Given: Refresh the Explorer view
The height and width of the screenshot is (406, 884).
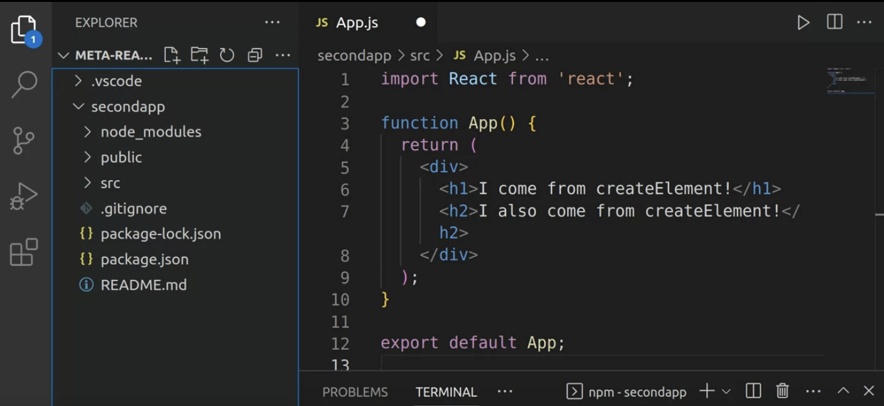Looking at the screenshot, I should click(227, 55).
